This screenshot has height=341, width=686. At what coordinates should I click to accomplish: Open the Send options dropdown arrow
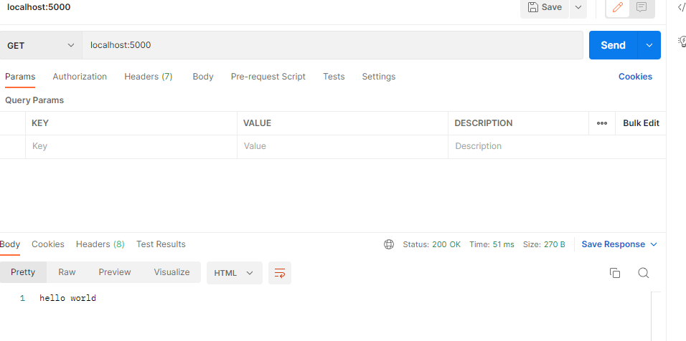[x=649, y=45]
